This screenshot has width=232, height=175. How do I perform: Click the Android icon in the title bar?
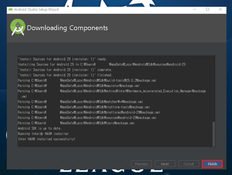pos(10,10)
